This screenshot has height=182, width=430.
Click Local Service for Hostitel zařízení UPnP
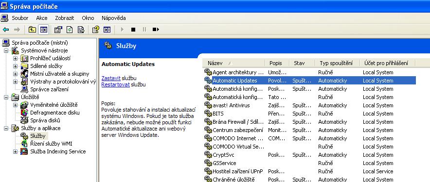[378, 171]
